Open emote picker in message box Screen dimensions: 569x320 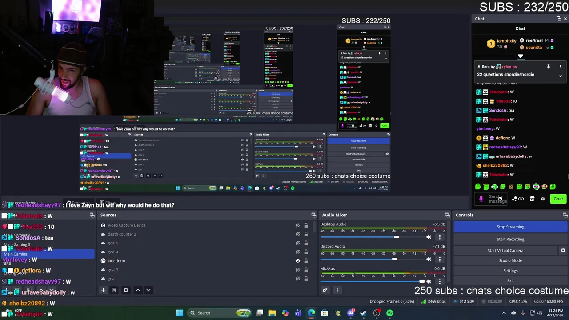pos(500,199)
